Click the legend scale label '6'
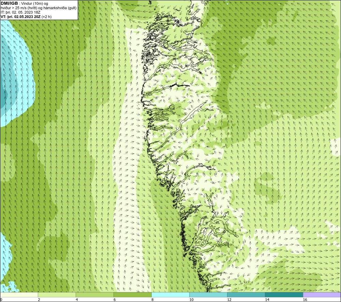Screen dimensions: 341x302 (115, 300)
